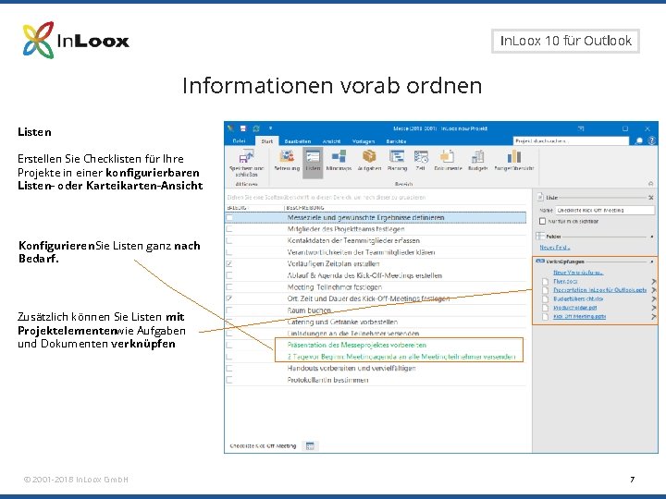Switch to the Vorlagen ribbon tab
The image size is (666, 499).
pyautogui.click(x=364, y=141)
